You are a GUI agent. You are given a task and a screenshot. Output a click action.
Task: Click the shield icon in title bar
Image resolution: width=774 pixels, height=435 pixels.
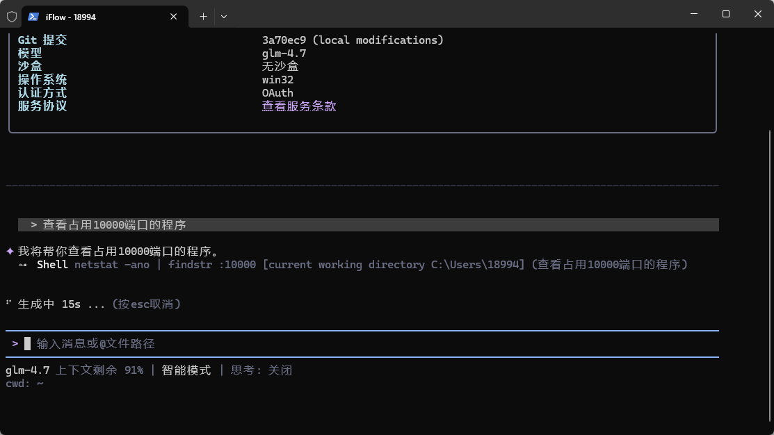tap(12, 16)
